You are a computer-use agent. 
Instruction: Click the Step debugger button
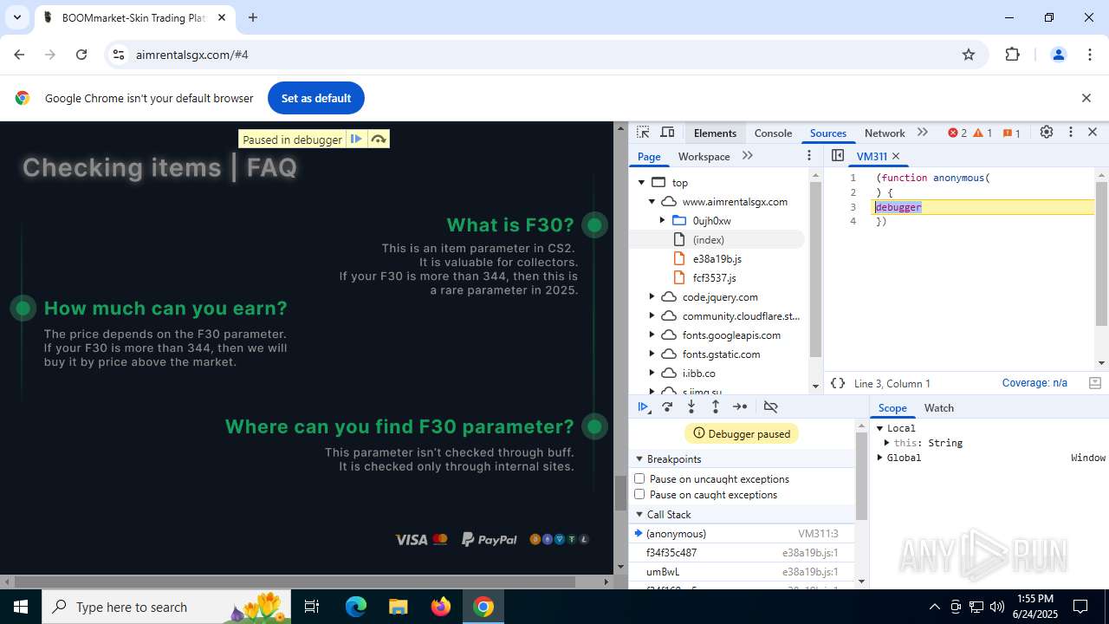(x=740, y=406)
